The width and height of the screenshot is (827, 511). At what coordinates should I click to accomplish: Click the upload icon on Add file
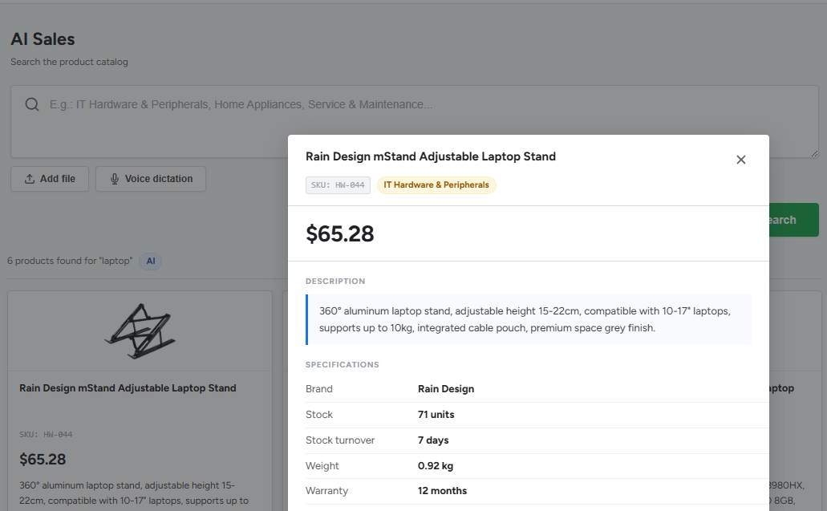pos(30,179)
